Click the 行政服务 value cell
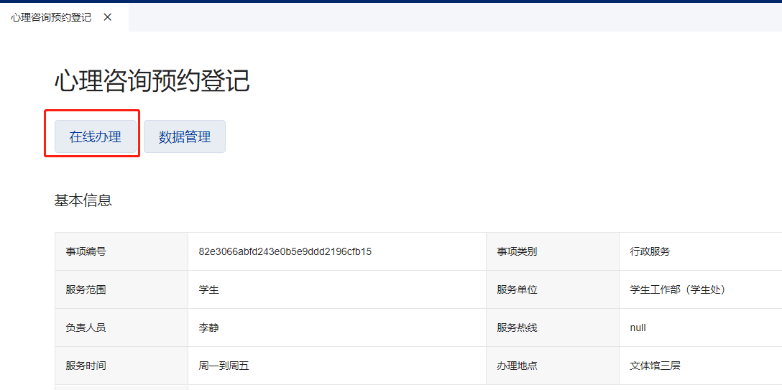This screenshot has height=390, width=782. point(650,251)
